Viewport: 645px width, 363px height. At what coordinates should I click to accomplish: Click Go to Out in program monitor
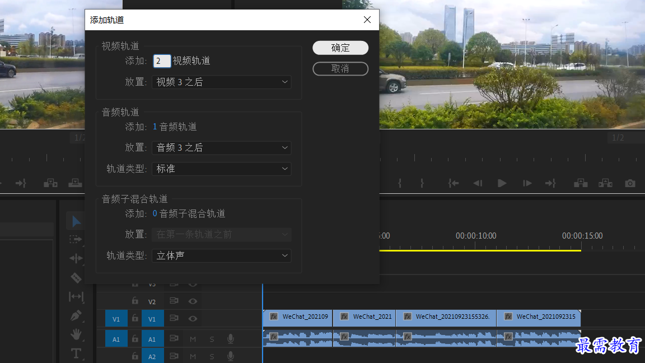550,183
